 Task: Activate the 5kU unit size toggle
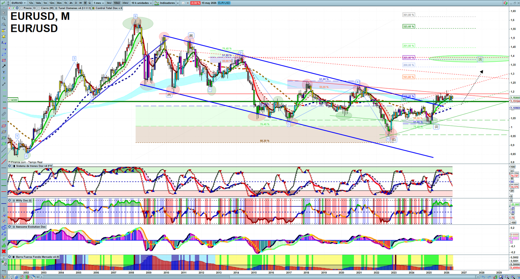click(109, 3)
